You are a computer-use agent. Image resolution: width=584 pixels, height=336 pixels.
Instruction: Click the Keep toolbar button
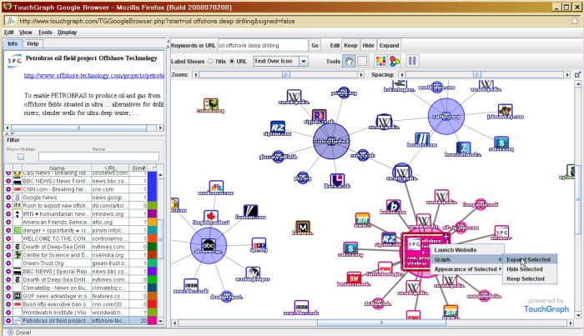(350, 45)
